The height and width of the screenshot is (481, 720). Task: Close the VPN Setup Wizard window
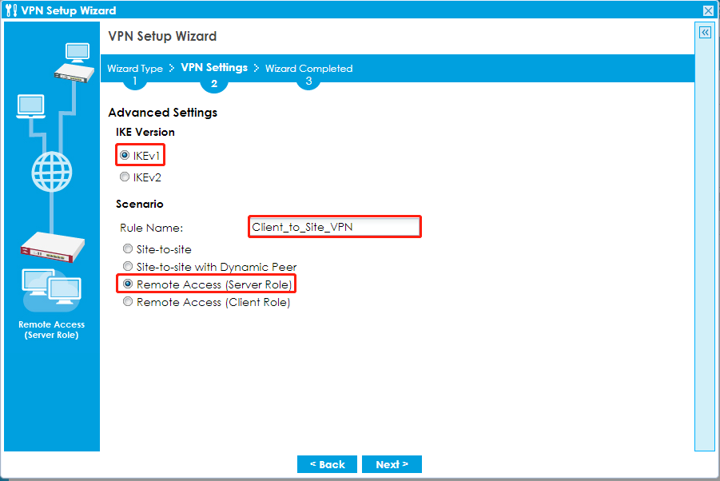[x=708, y=10]
